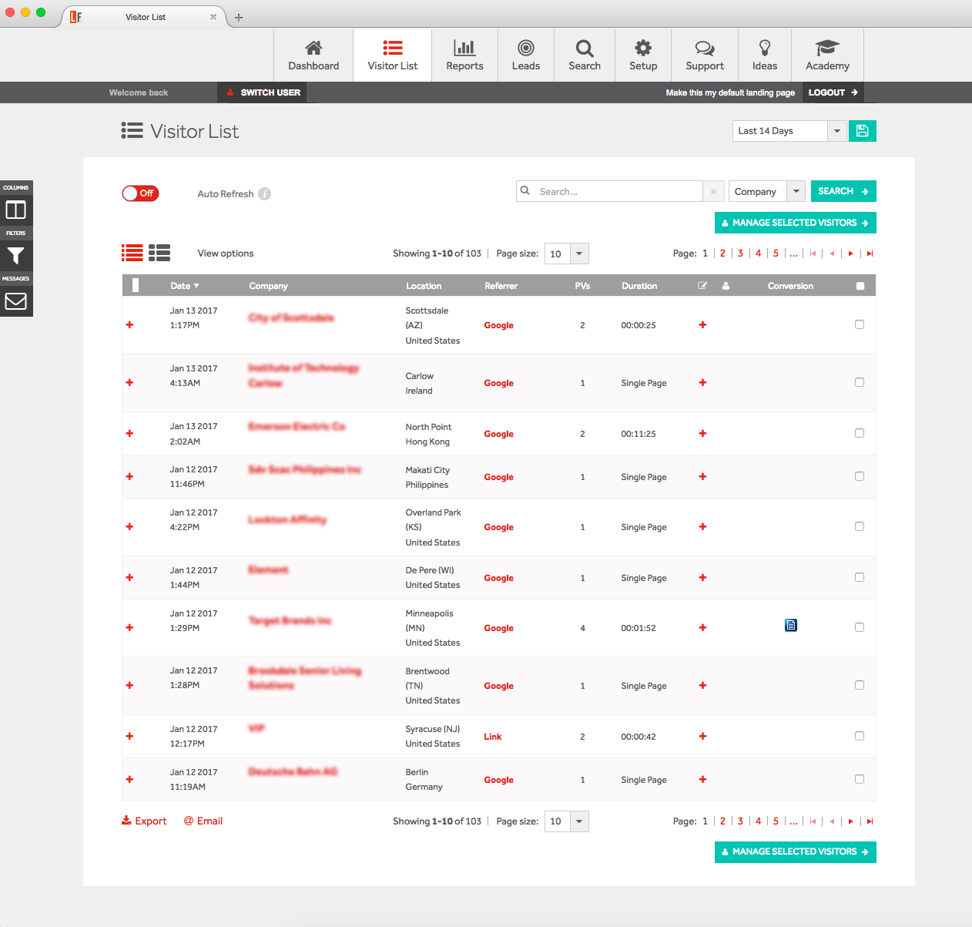Open the Last 14 Days dropdown
The width and height of the screenshot is (972, 927).
[x=789, y=131]
